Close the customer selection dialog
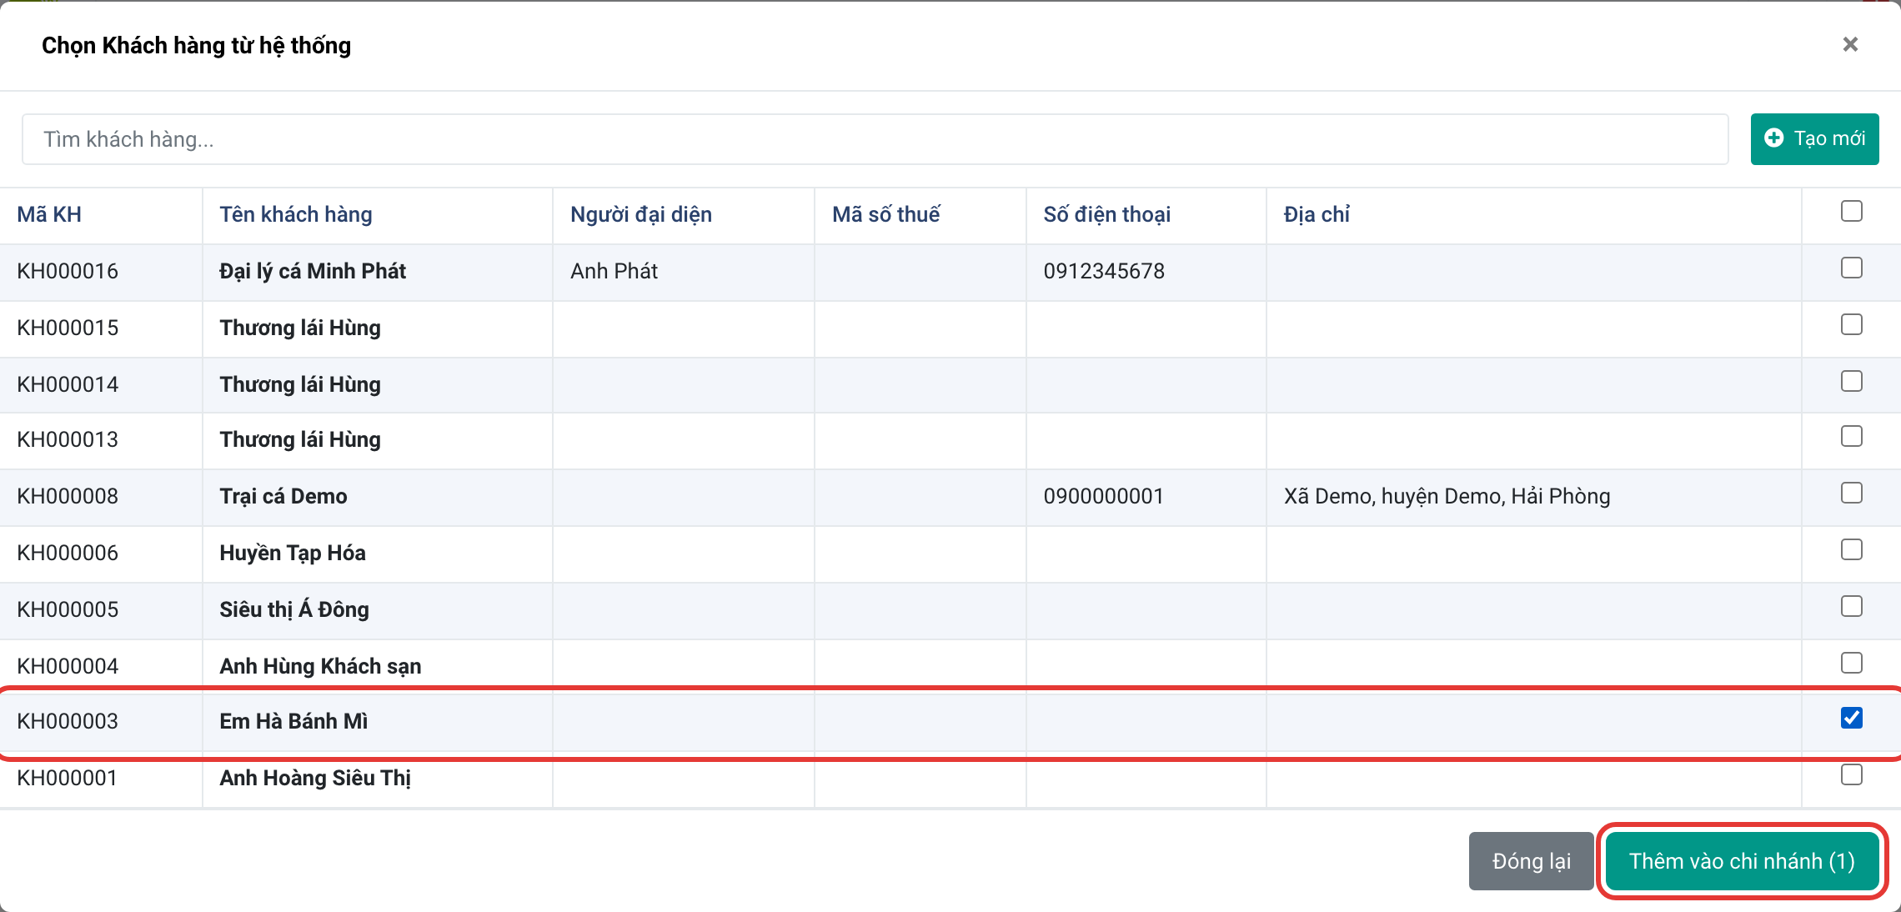 (x=1850, y=44)
